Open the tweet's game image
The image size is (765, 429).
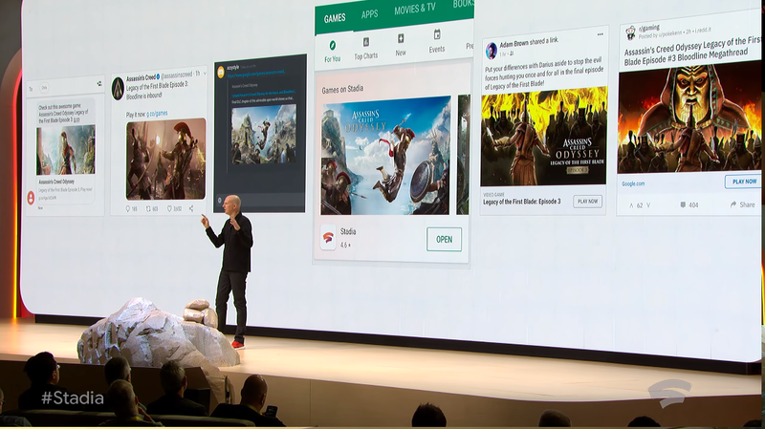point(165,159)
